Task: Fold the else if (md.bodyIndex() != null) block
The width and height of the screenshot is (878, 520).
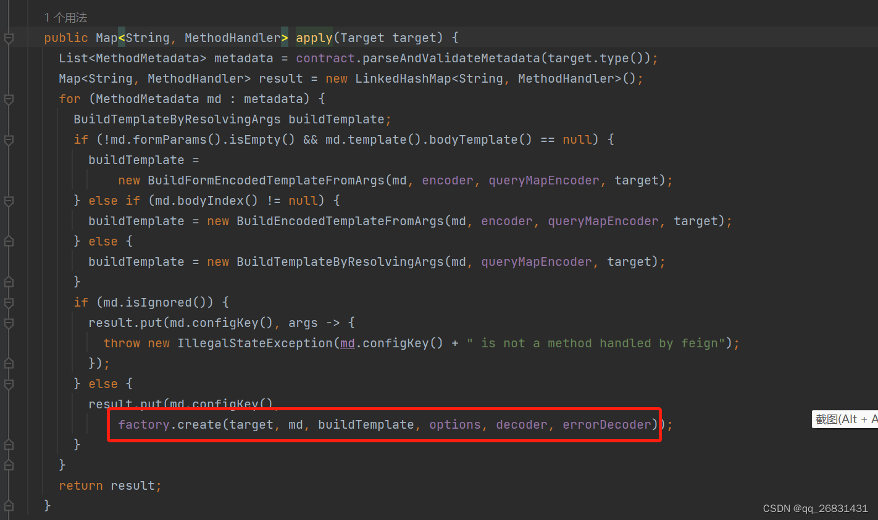Action: [9, 201]
